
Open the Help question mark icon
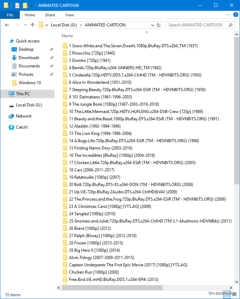(x=235, y=15)
